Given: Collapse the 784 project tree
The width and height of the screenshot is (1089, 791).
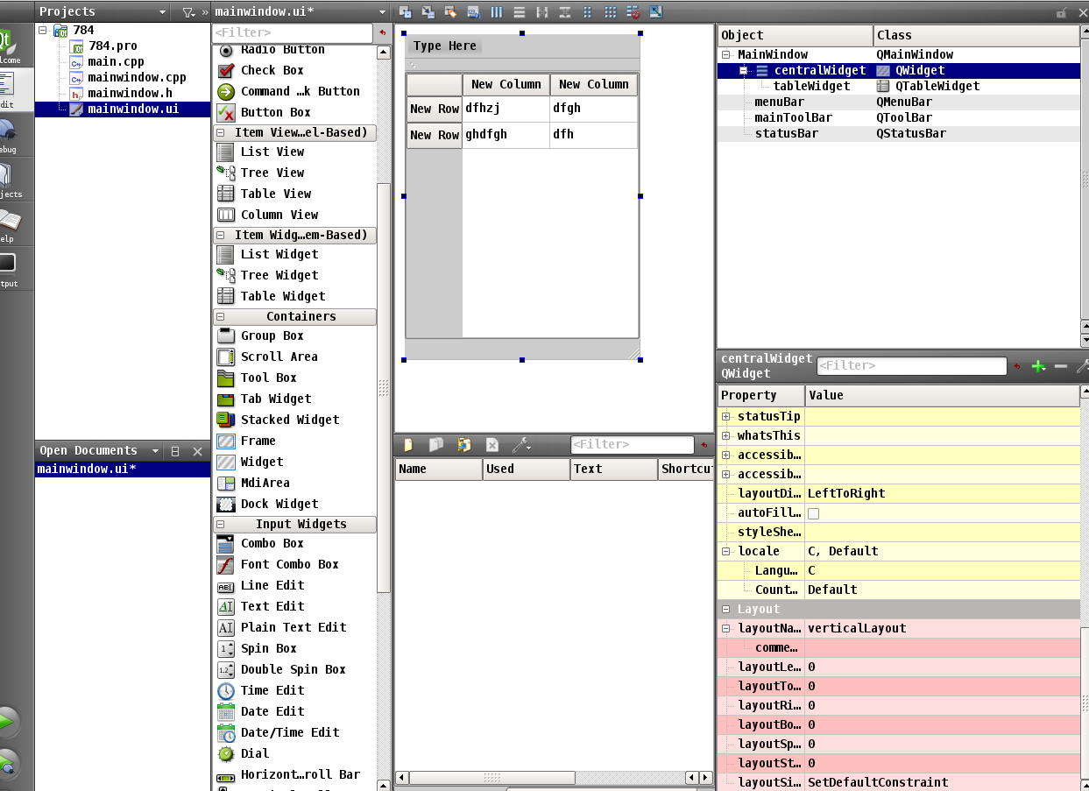Looking at the screenshot, I should click(x=43, y=30).
